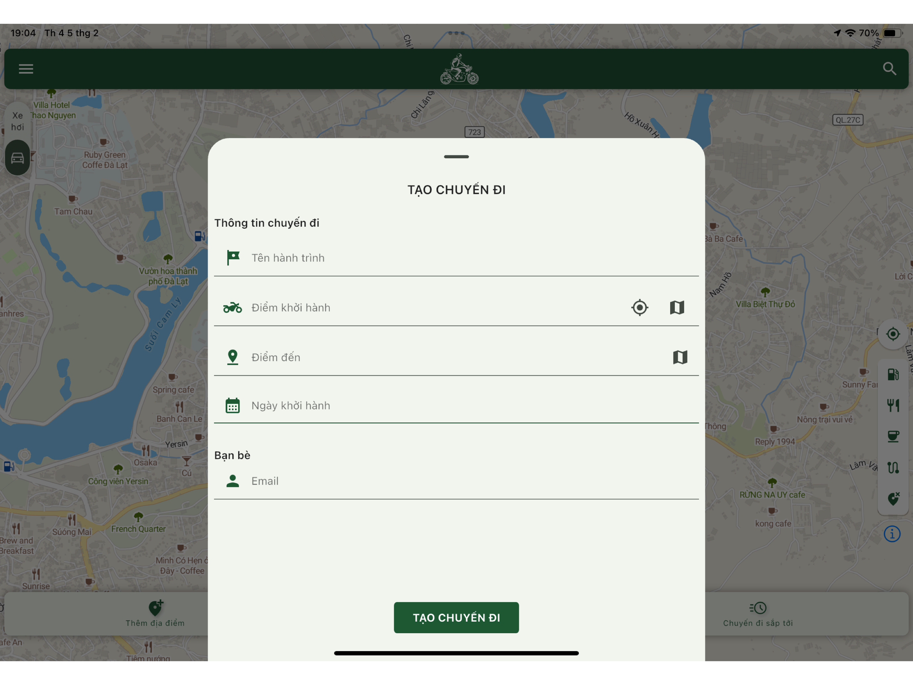
Task: Tap Reply 1994 cafe marker
Action: point(774,429)
